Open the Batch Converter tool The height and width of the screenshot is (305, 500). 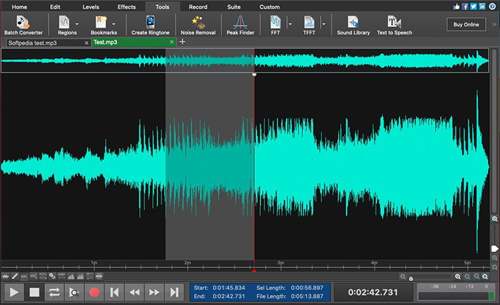click(x=23, y=25)
